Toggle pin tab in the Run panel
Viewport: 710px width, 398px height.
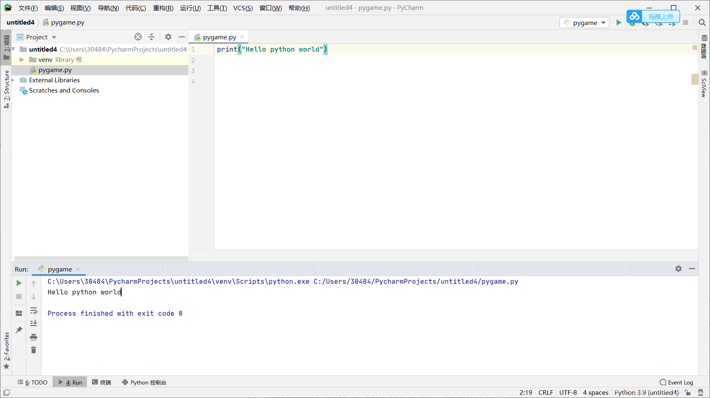[19, 330]
